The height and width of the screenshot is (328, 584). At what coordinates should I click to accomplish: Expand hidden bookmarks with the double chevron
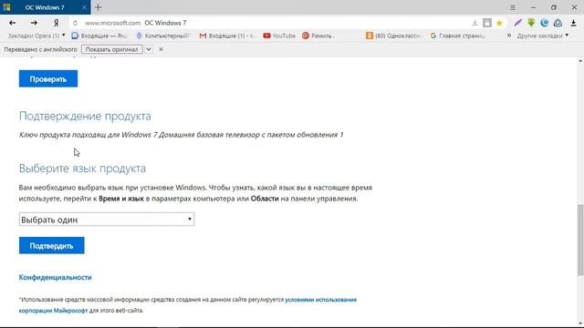coord(509,36)
